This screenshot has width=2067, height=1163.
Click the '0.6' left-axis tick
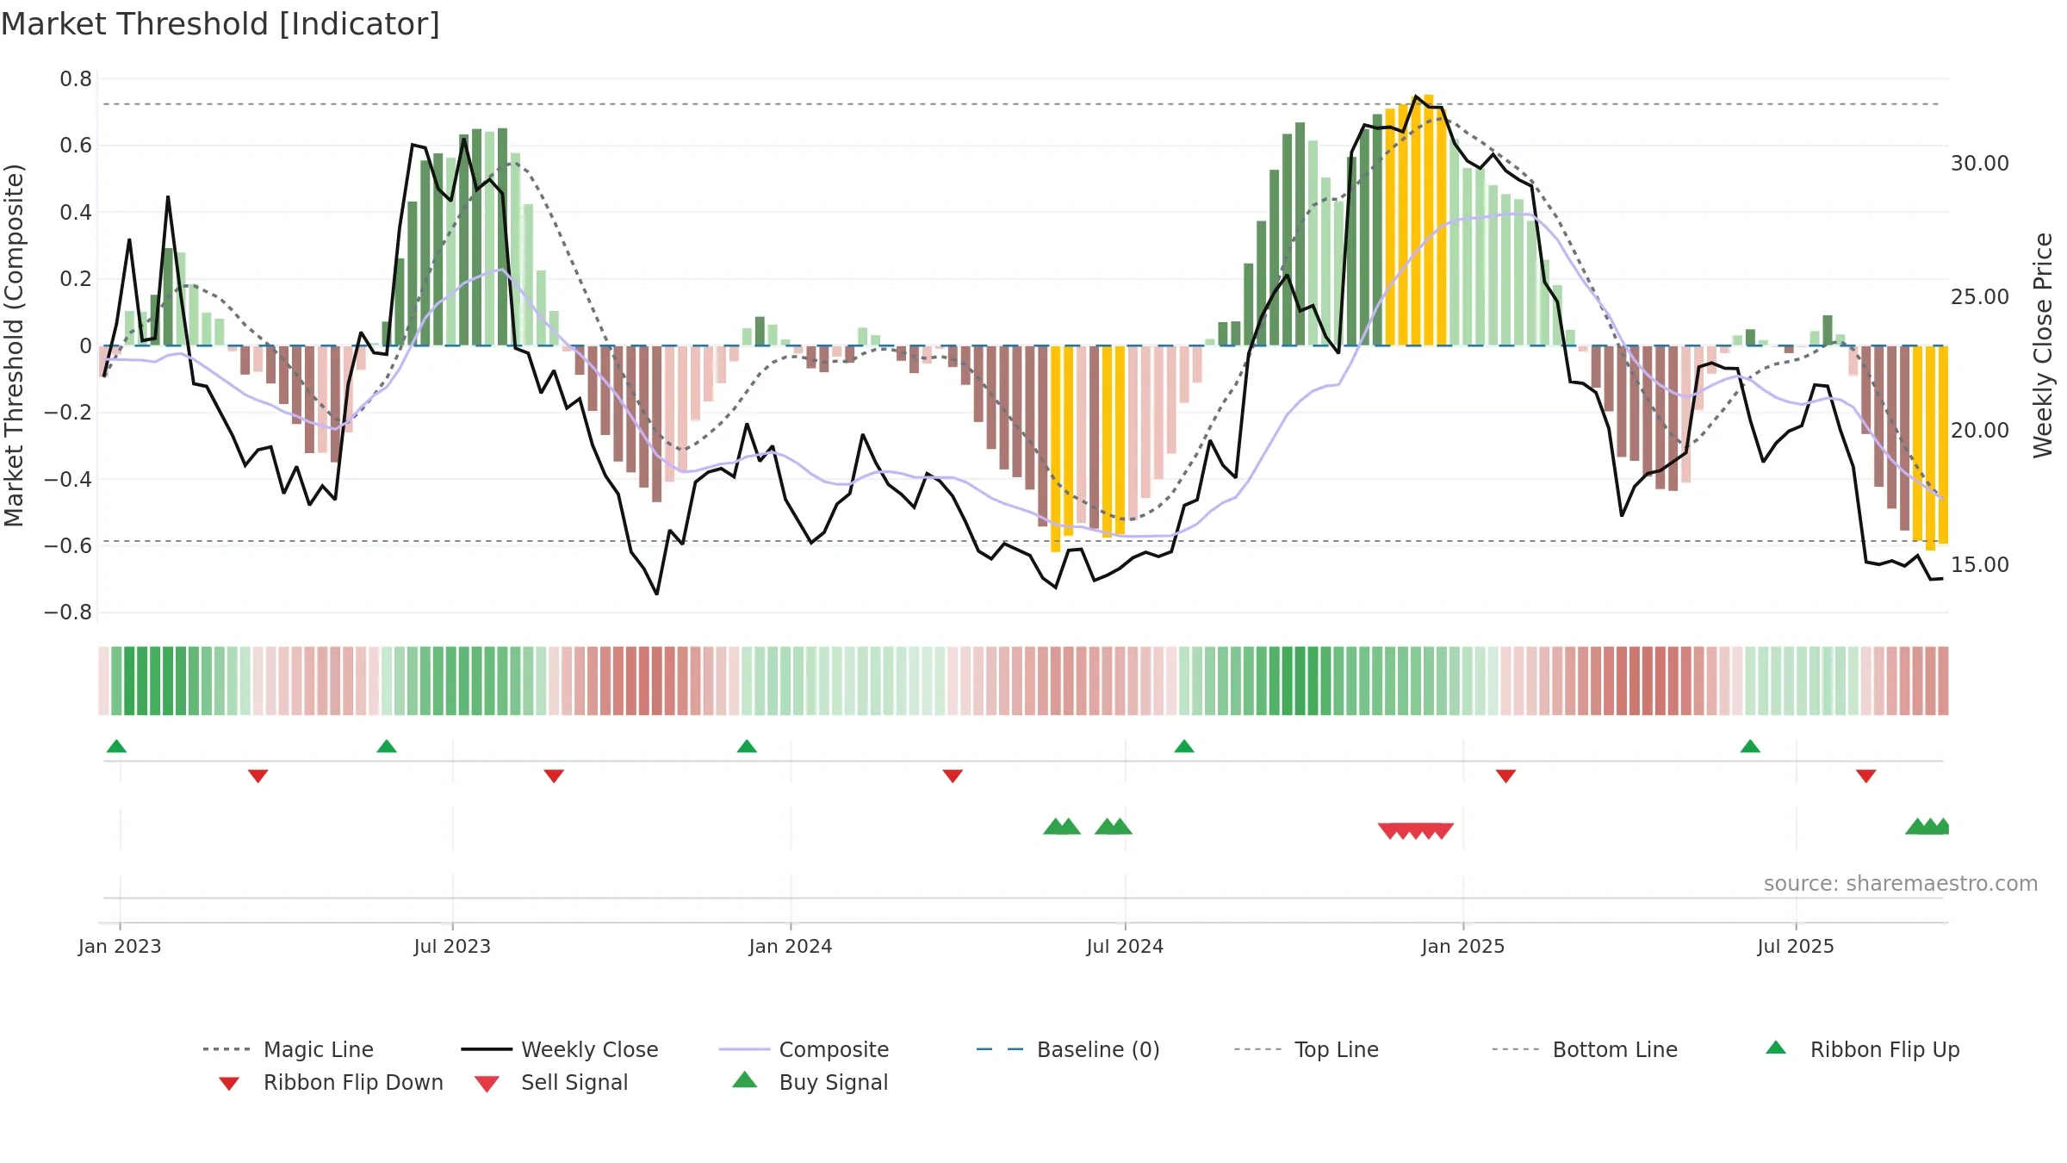(76, 146)
